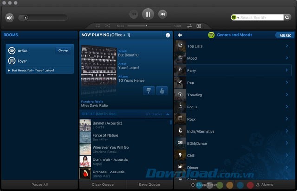The image size is (297, 191).
Task: Open the Mood category
Action: click(x=233, y=58)
